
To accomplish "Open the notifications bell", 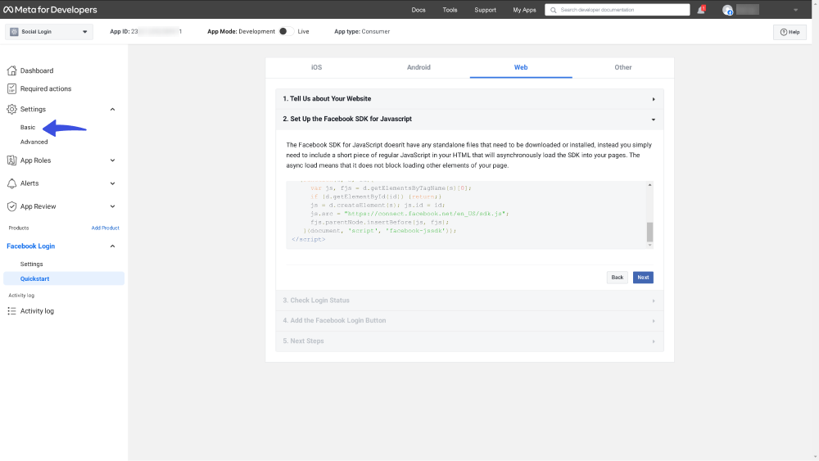I will (701, 10).
